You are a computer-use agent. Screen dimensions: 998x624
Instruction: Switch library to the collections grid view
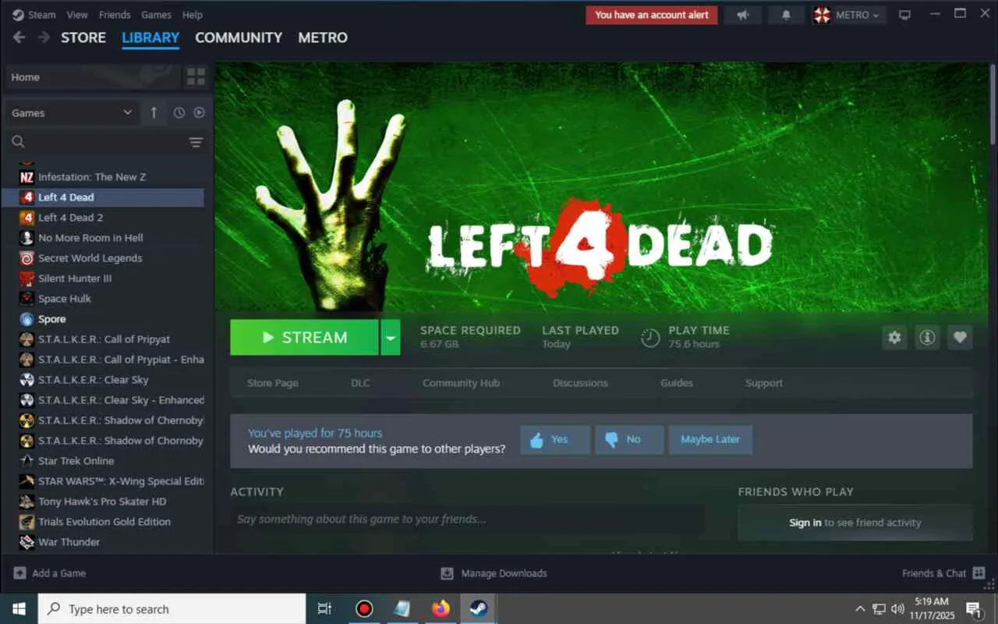point(196,76)
